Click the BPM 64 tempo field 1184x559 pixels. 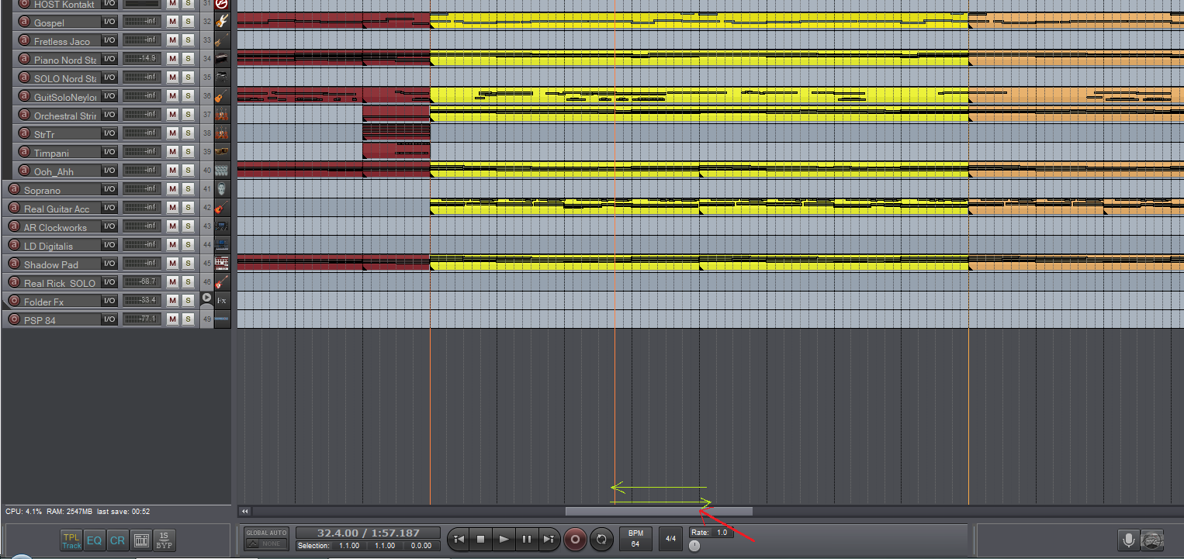[635, 538]
